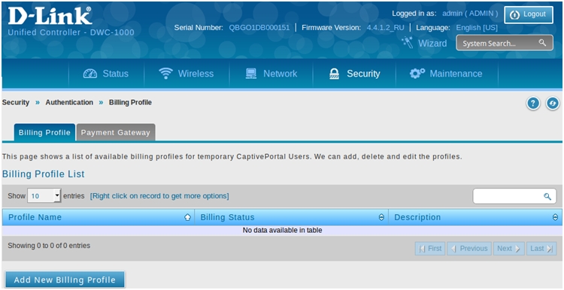
Task: Sort by Description column arrows
Action: click(555, 217)
